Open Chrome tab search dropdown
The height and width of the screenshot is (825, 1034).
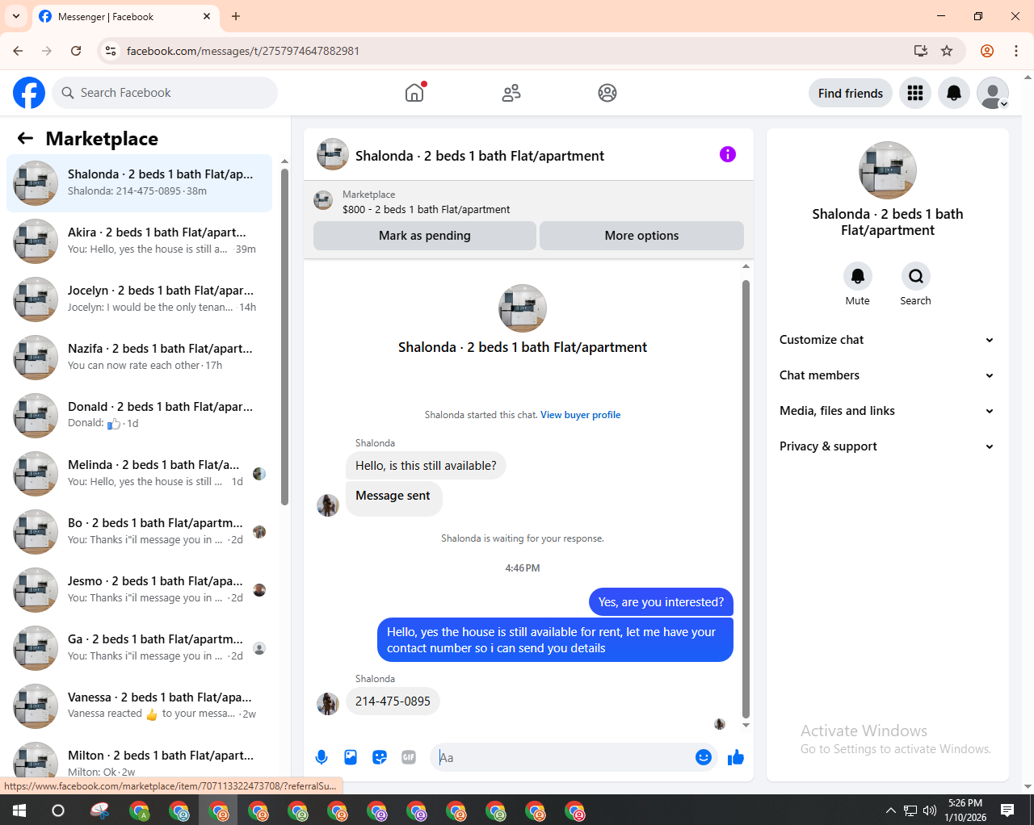coord(16,16)
